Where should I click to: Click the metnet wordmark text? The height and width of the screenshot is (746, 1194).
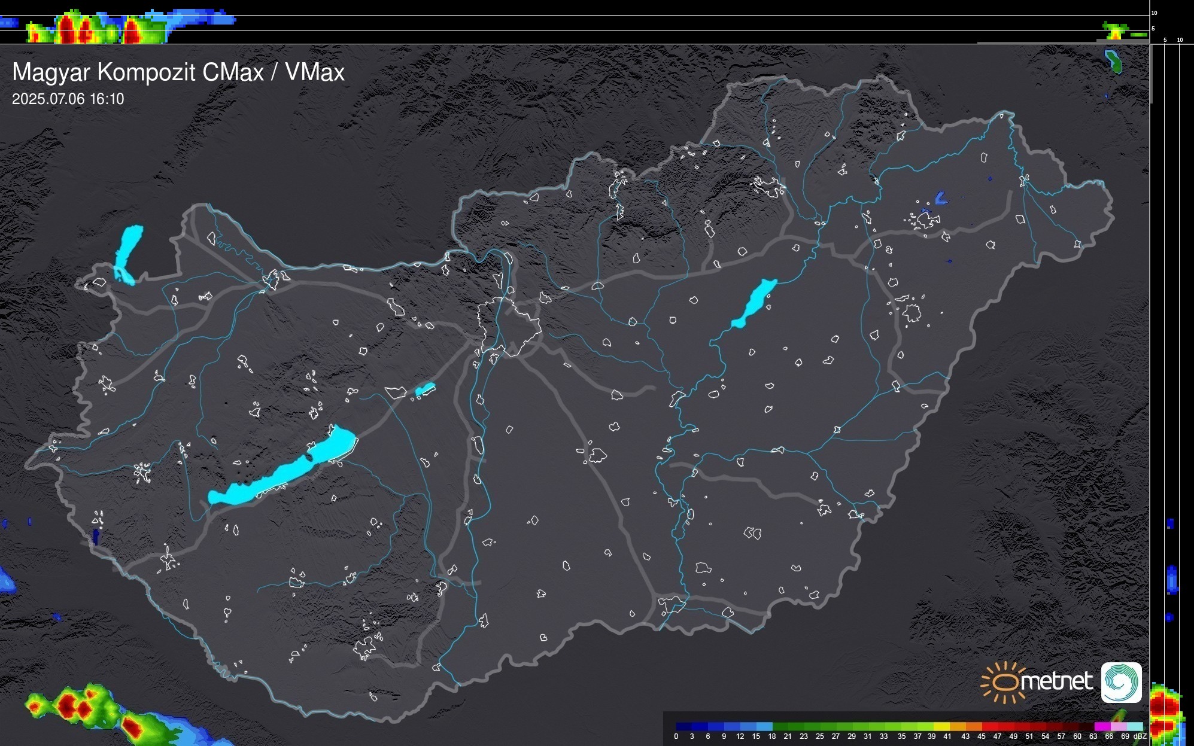click(1057, 681)
